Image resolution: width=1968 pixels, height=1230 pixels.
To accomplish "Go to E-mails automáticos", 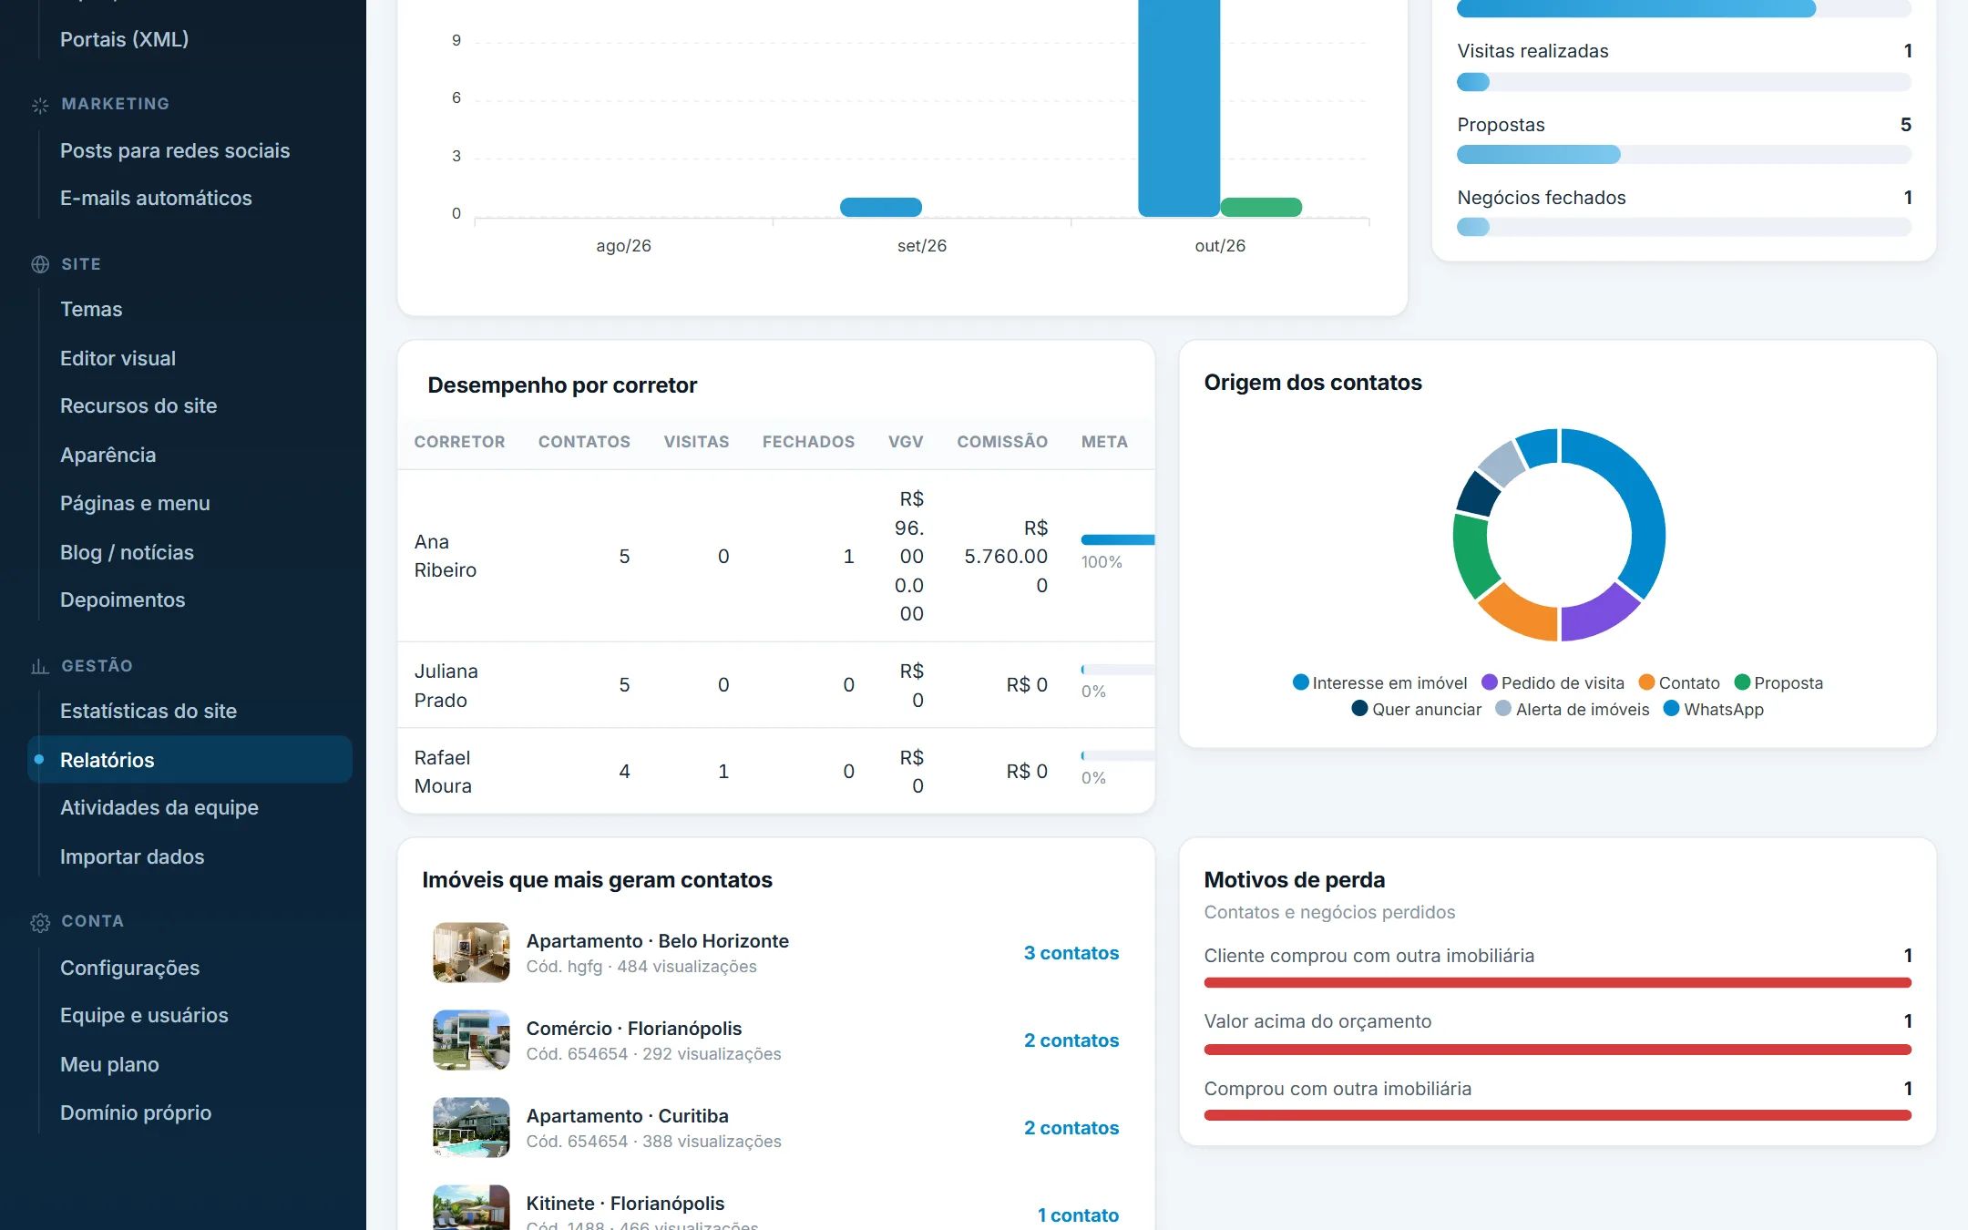I will point(156,198).
